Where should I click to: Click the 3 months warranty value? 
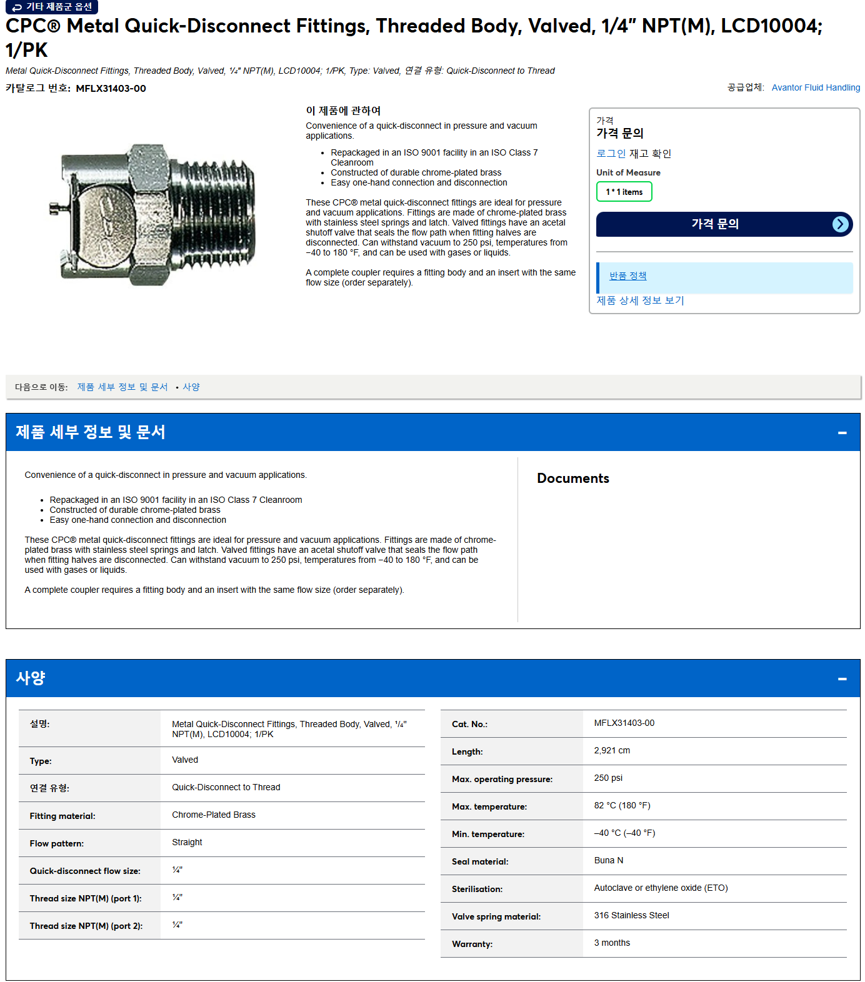coord(612,943)
